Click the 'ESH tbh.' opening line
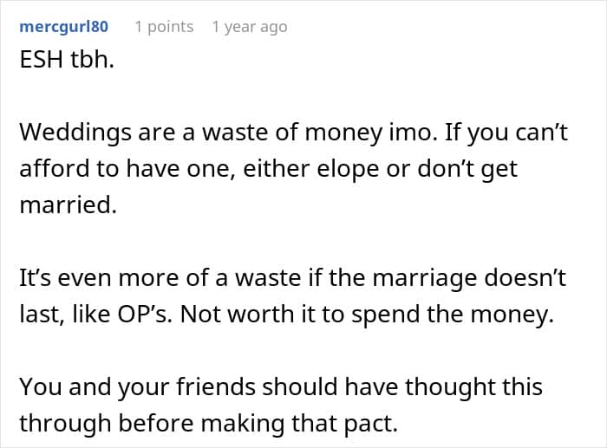Screen dimensions: 607x448 (67, 60)
